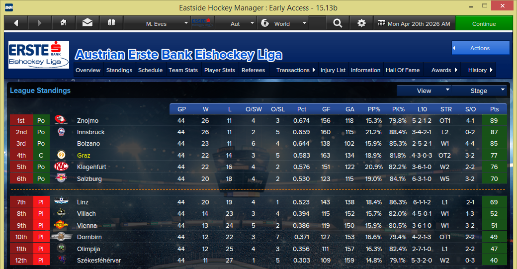Sort by the Pct column header
The height and width of the screenshot is (269, 517).
302,109
